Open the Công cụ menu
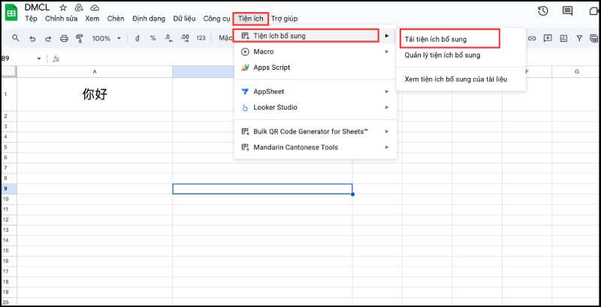Image resolution: width=601 pixels, height=307 pixels. click(217, 18)
